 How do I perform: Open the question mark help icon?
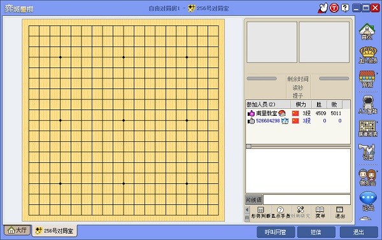(x=345, y=8)
